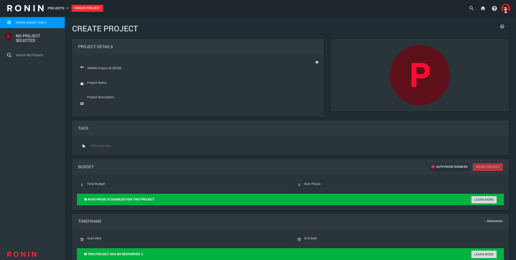Open Ronin Admin Tools in the sidebar
Viewport: 516px width, 260px height.
(x=32, y=23)
